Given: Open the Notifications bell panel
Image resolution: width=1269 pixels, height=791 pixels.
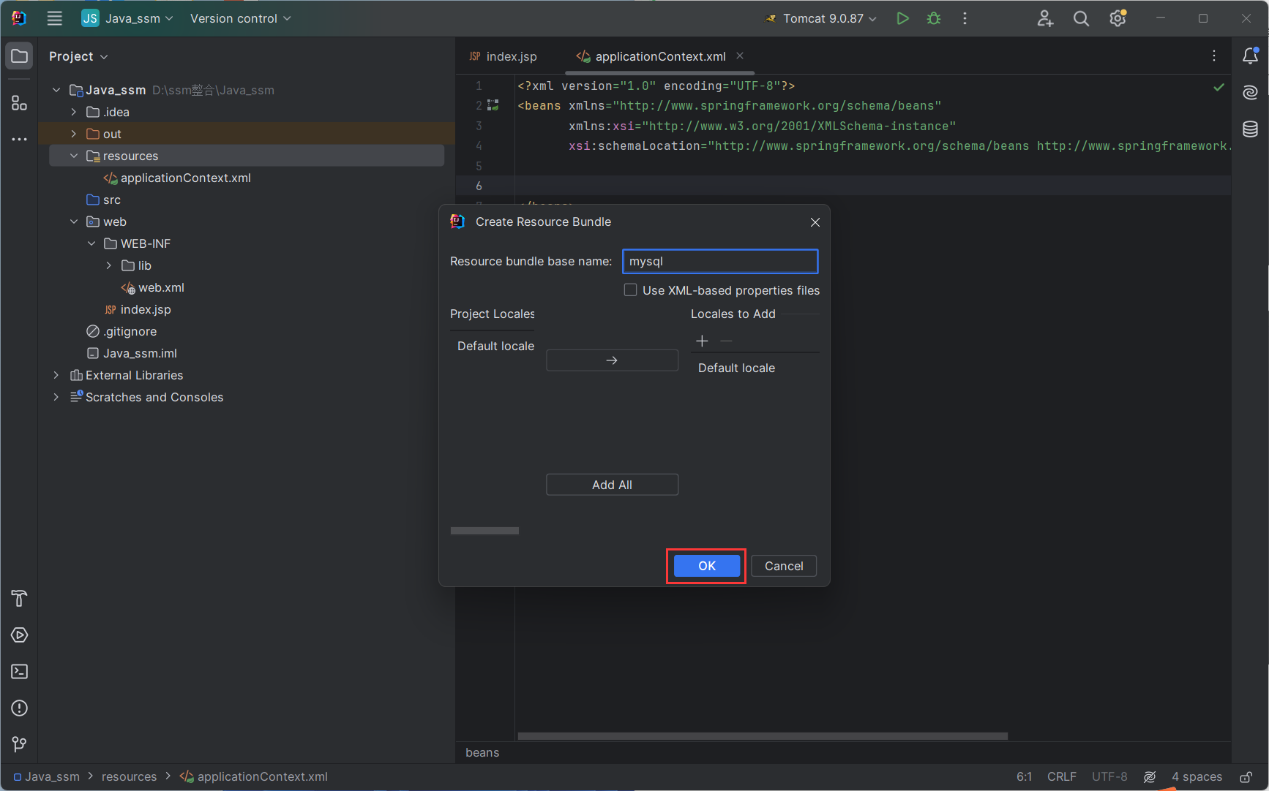Looking at the screenshot, I should (1250, 56).
